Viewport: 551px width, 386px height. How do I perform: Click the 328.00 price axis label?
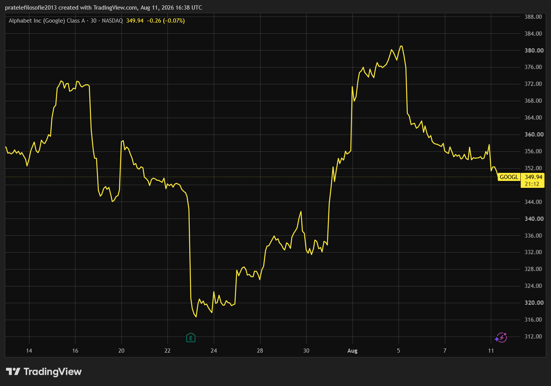[x=533, y=269]
